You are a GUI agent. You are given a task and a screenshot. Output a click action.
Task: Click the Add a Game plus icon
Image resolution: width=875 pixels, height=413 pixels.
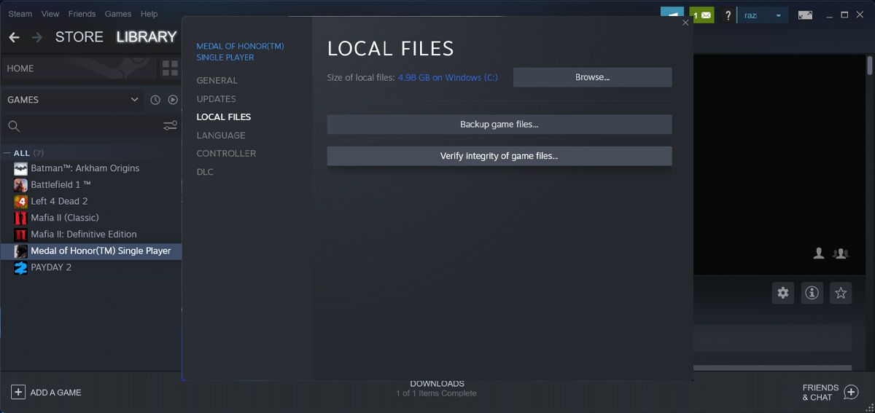pyautogui.click(x=18, y=392)
